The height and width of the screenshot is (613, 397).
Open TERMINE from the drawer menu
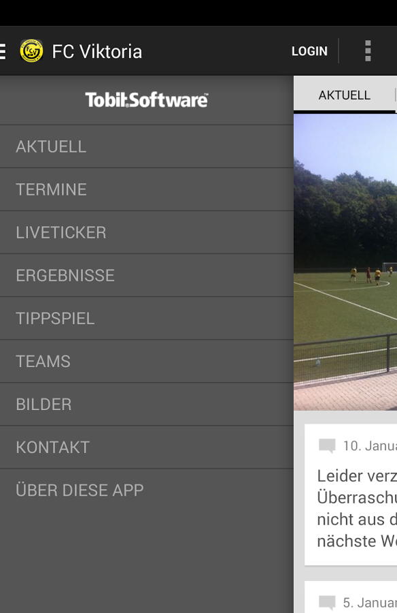click(x=147, y=189)
